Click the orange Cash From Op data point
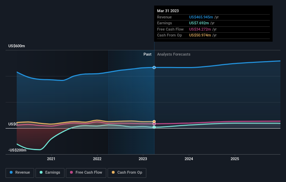Image resolution: width=286 pixels, height=182 pixels. point(154,122)
